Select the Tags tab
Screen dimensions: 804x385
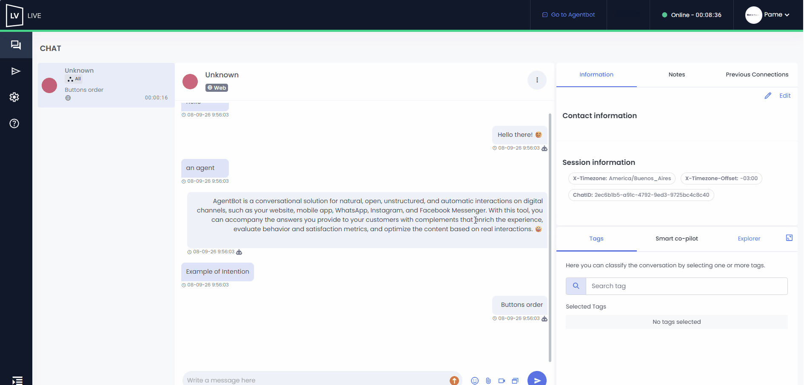tap(596, 239)
